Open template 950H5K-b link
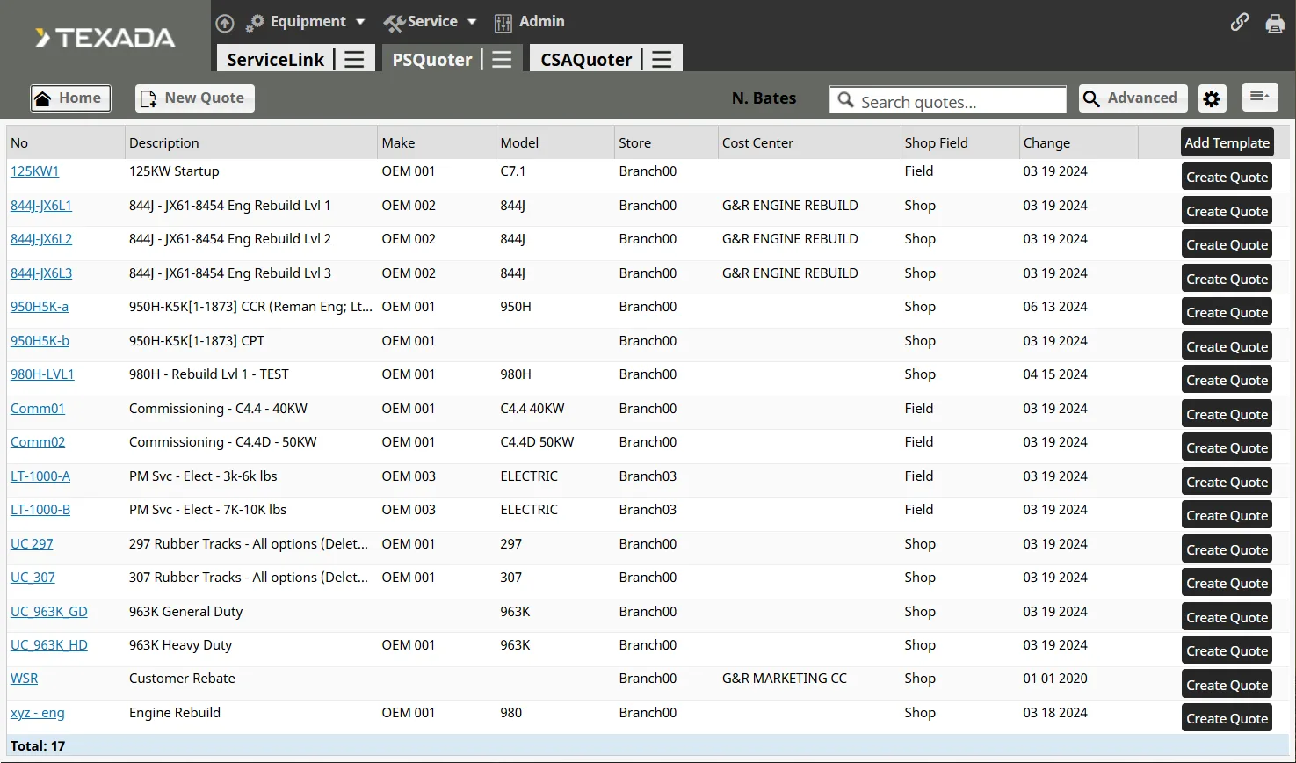Screen dimensions: 1296x763 click(x=40, y=341)
